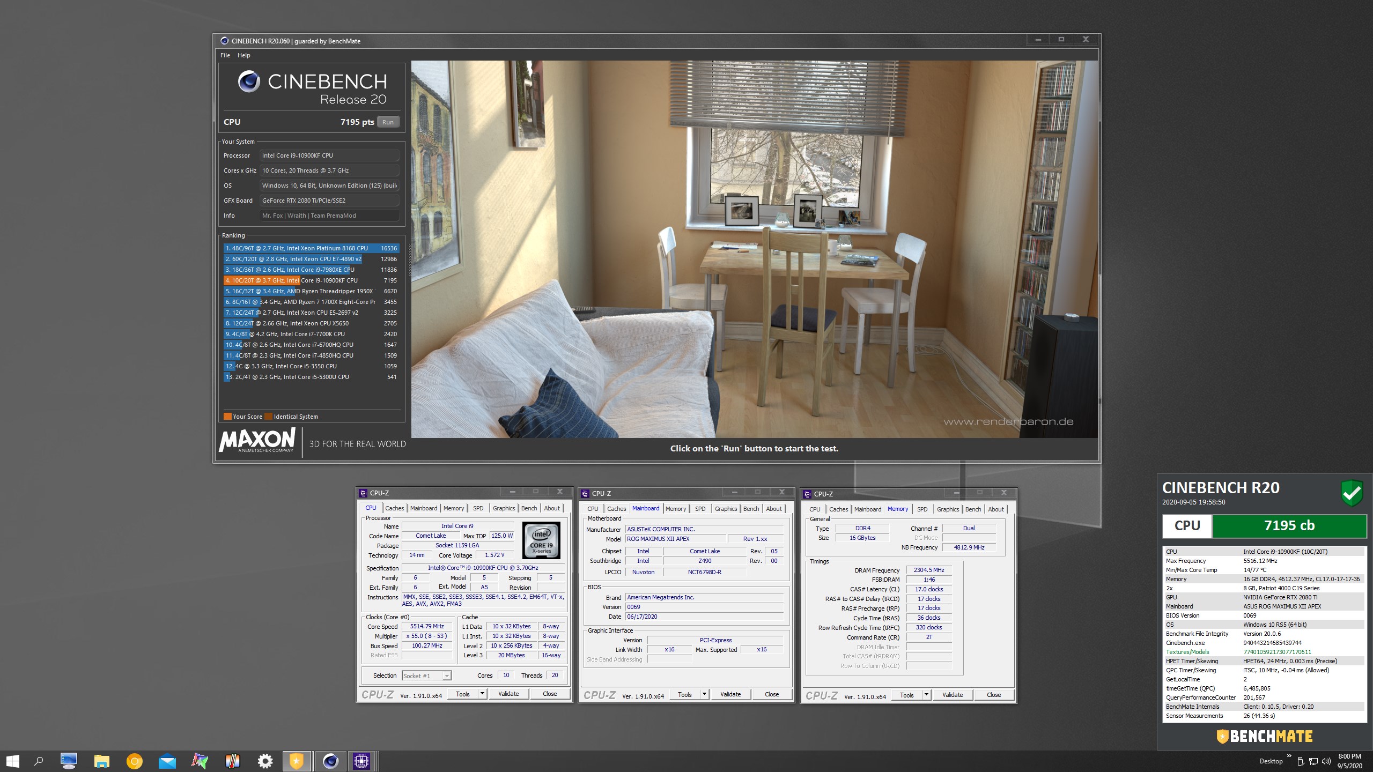Click Validate in the Mainboard CPU-Z window
This screenshot has width=1373, height=772.
point(730,694)
